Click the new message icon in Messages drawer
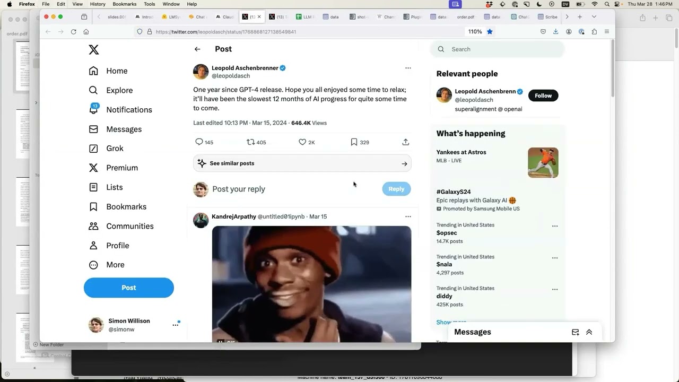679x382 pixels. click(x=575, y=332)
